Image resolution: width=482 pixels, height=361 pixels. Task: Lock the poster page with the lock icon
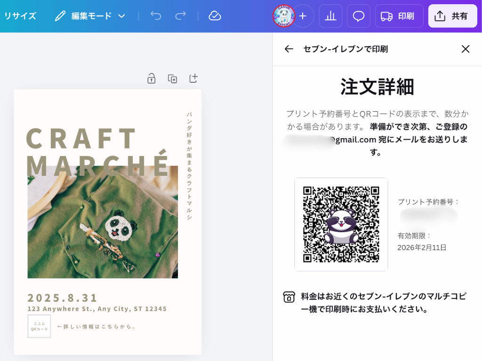click(151, 78)
